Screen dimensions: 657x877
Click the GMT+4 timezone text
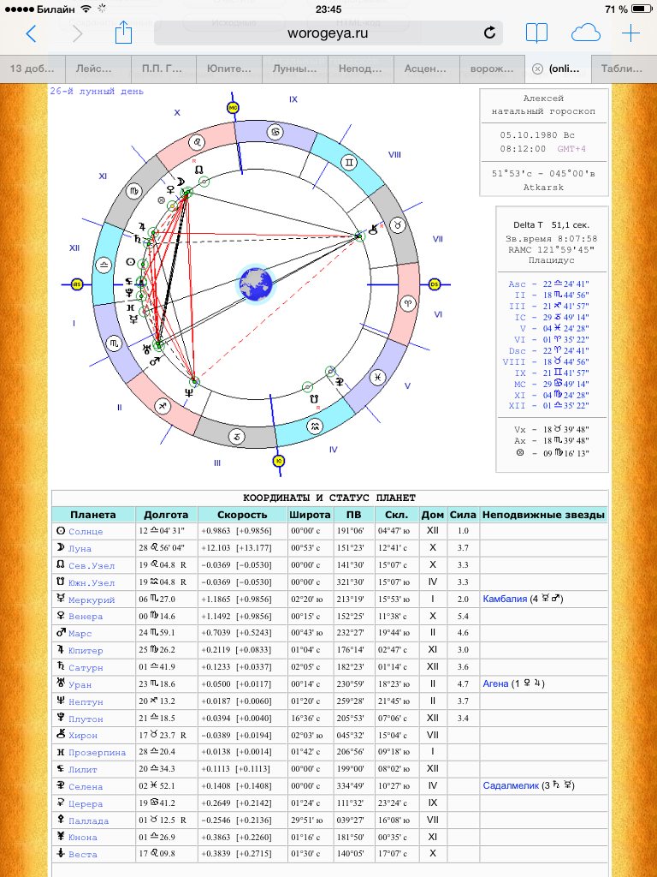point(571,149)
